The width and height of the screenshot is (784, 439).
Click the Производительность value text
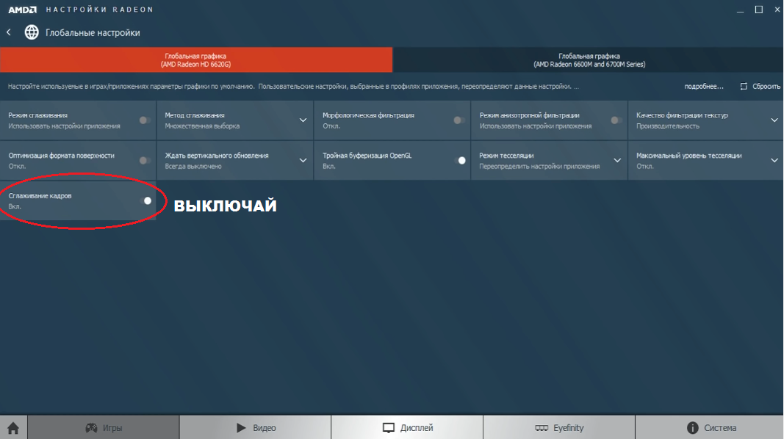(667, 126)
